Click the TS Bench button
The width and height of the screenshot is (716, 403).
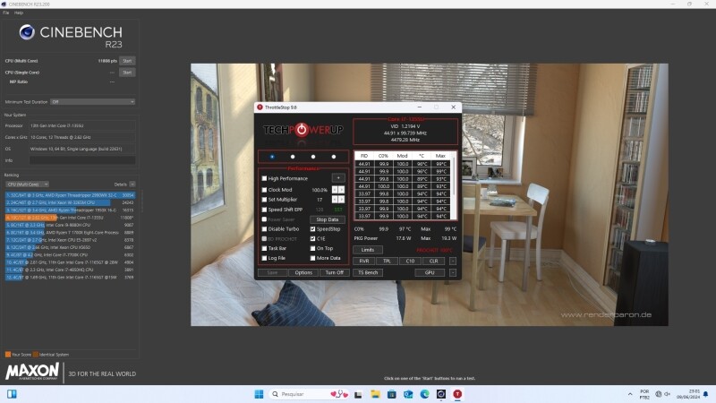tap(369, 272)
